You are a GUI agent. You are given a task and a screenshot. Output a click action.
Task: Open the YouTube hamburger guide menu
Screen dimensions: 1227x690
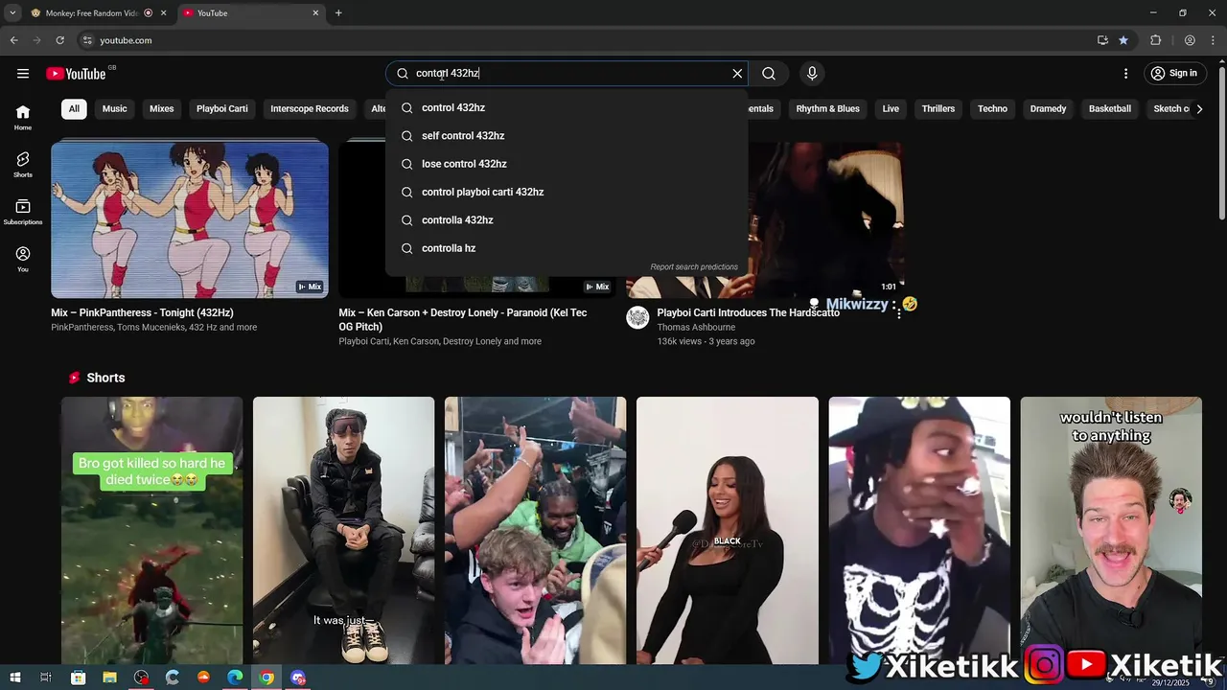click(23, 73)
